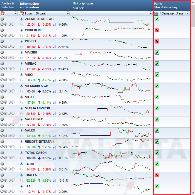
Task: Click table icon beside 1 Semaine, 5 ans
Action: tap(156, 14)
